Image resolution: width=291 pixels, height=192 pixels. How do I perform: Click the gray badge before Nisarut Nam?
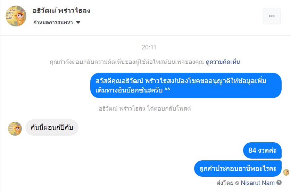[x=237, y=183]
